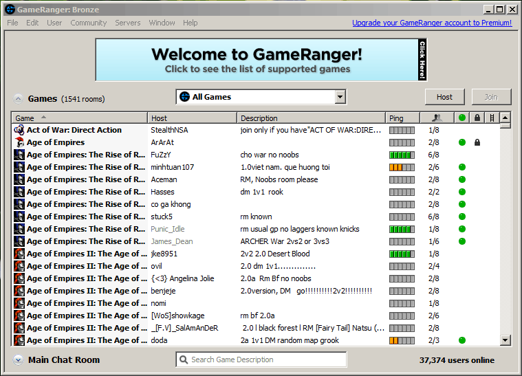Sort by the Ping column header

(x=402, y=118)
